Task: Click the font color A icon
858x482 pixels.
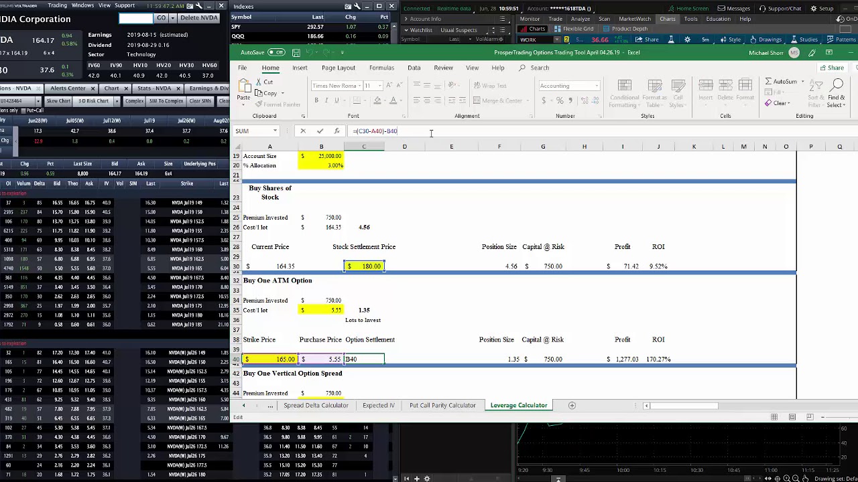Action: click(393, 100)
